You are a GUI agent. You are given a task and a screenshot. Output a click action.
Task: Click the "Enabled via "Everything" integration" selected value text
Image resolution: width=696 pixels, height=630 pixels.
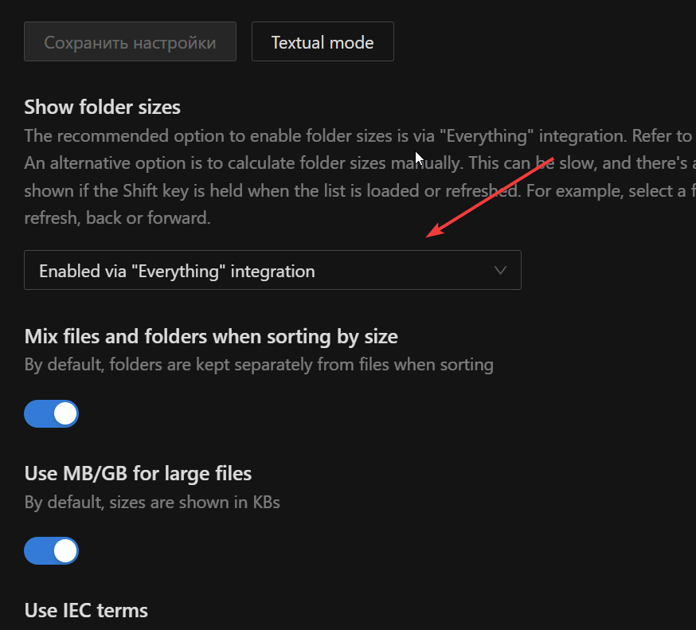coord(177,271)
